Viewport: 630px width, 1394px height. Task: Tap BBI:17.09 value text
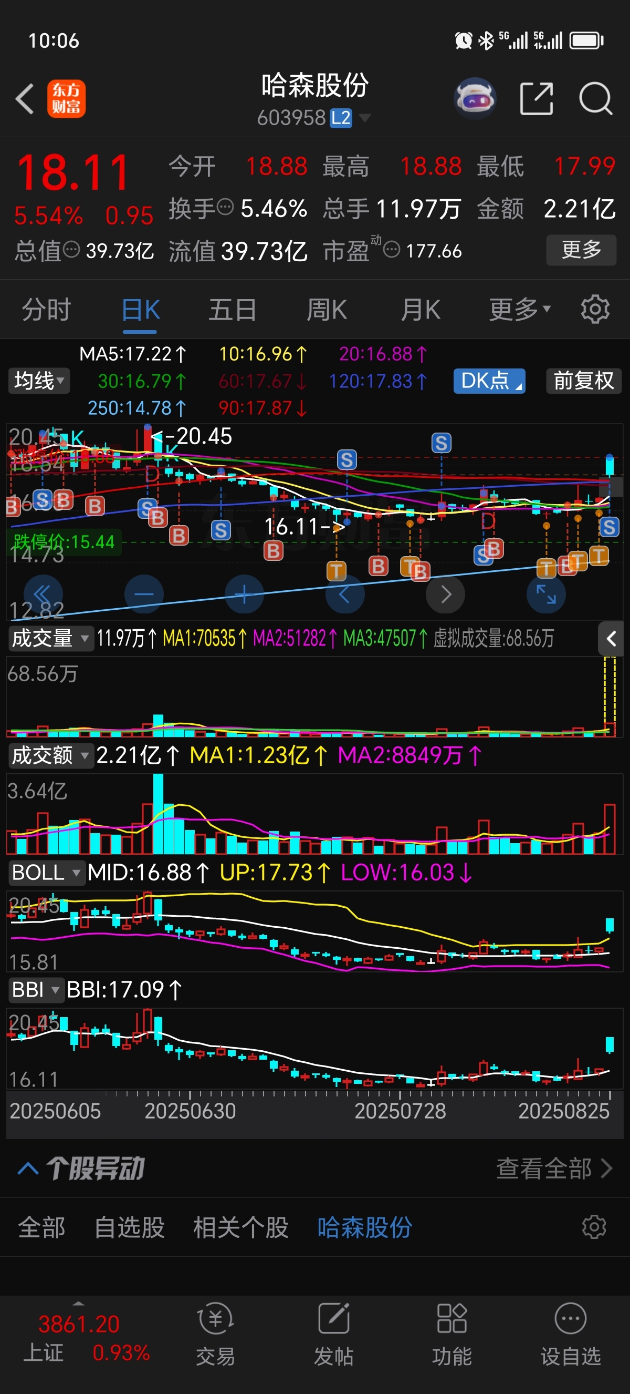click(124, 990)
